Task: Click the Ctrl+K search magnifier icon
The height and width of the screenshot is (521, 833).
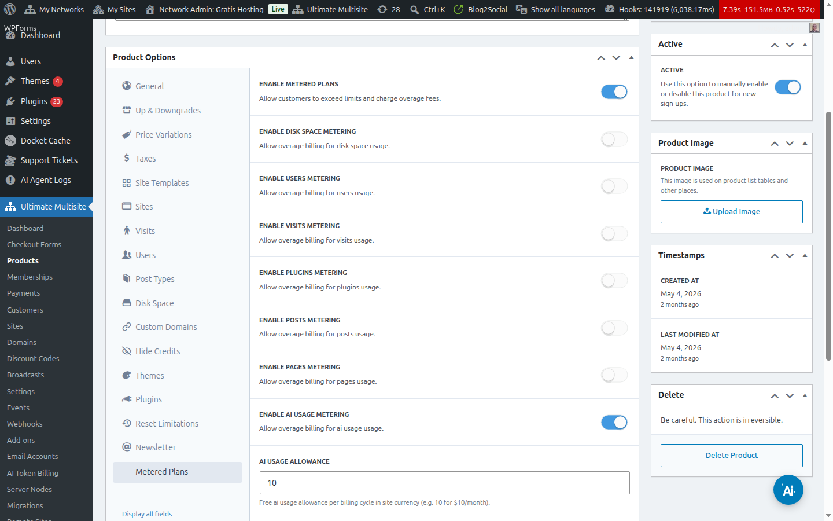Action: 415,9
